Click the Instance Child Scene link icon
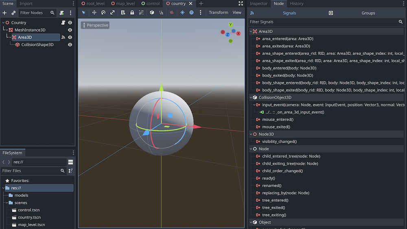 coord(13,13)
